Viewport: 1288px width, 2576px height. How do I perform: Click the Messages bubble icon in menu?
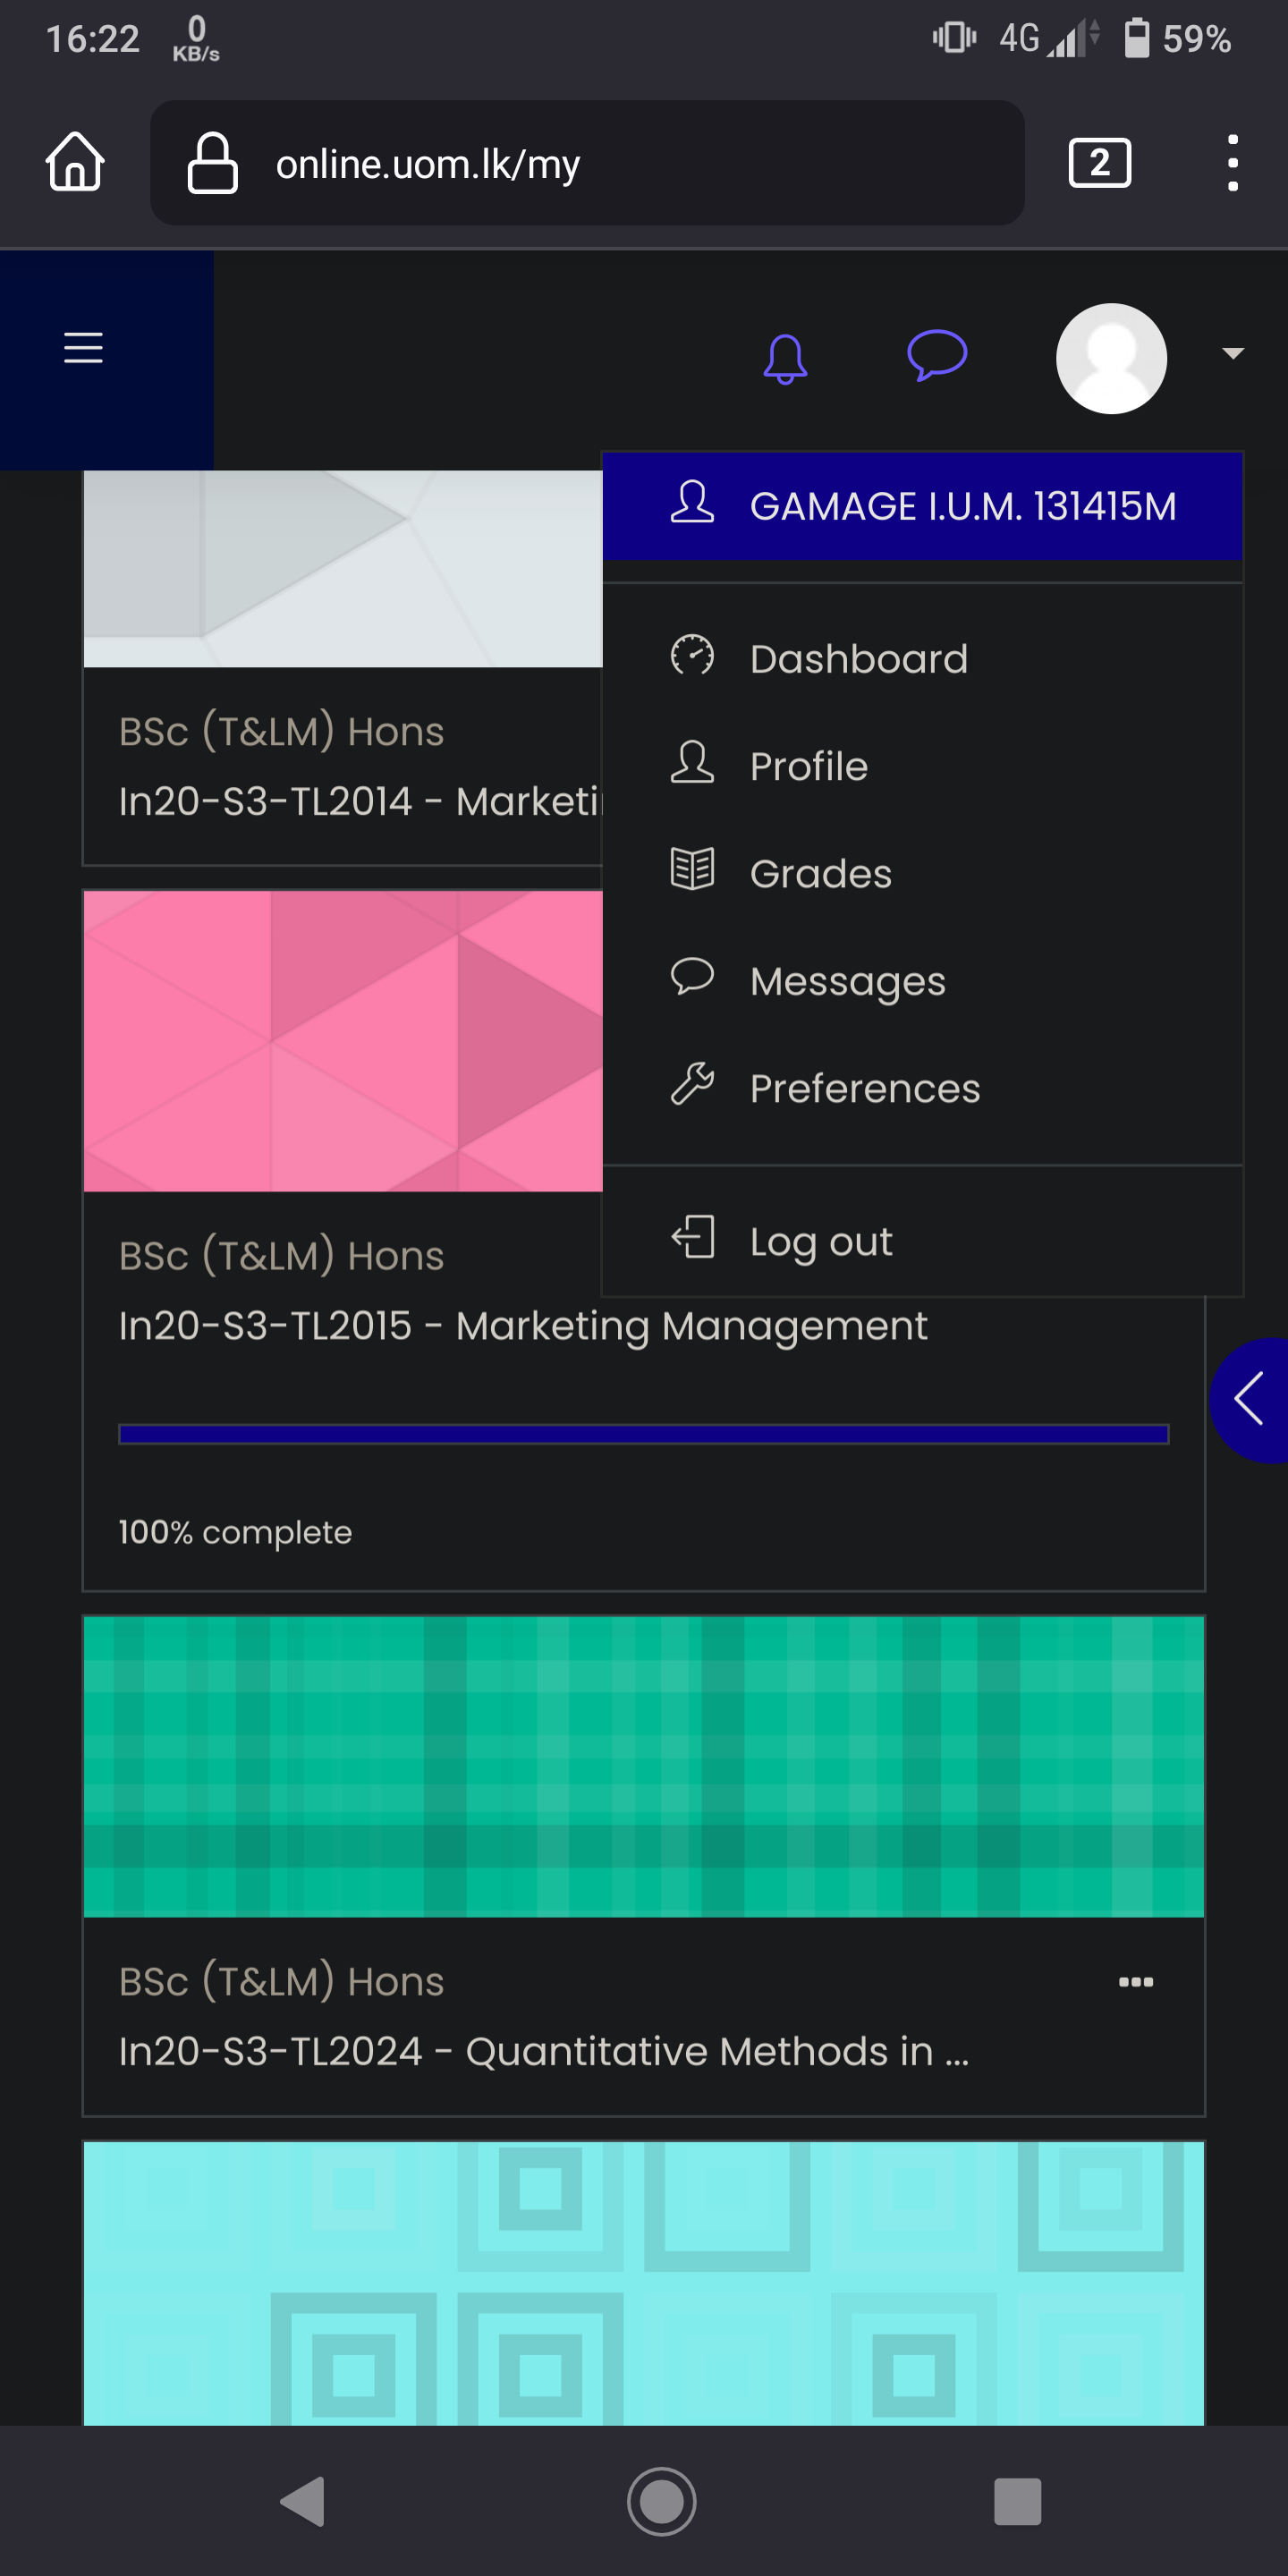692,976
